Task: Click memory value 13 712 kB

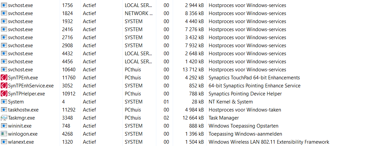Action: click(x=193, y=70)
